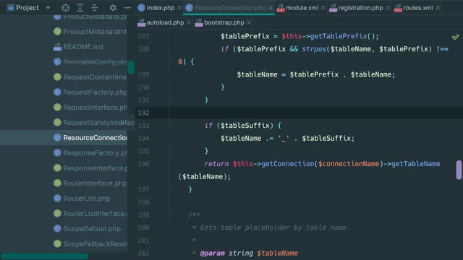Screen dimensions: 463x260
Task: Click the Project panel window icon
Action: [11, 8]
